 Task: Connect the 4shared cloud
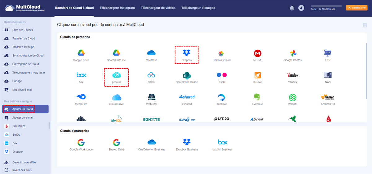coord(187,100)
